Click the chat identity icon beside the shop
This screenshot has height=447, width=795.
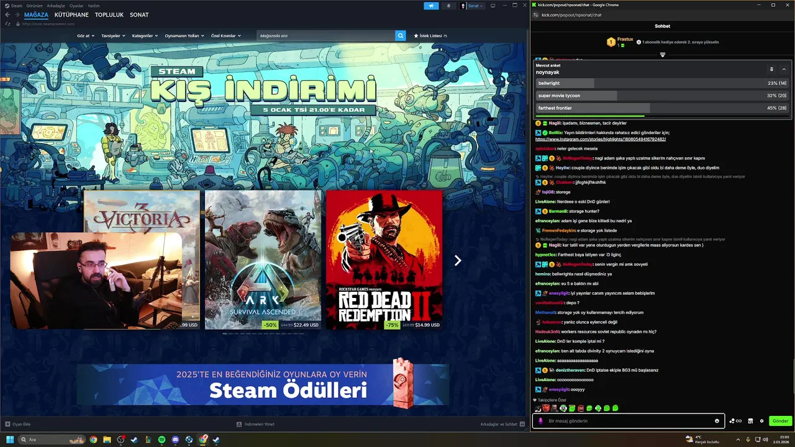tap(735, 421)
